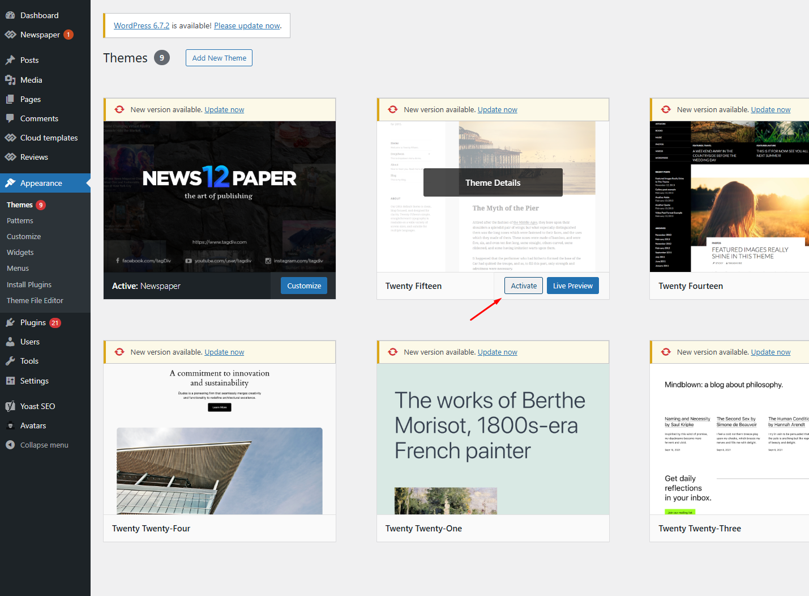809x596 pixels.
Task: Click update icon on Twenty Fifteen notice
Action: 393,109
